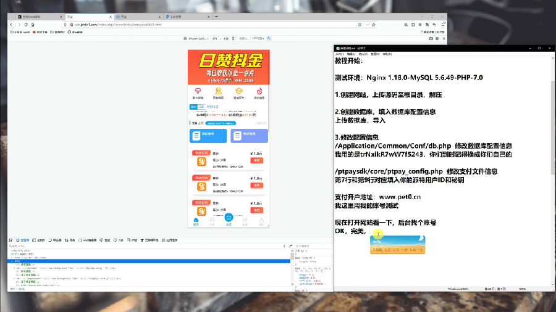Tap the red button on the middle task listing
The height and width of the screenshot is (312, 556).
pyautogui.click(x=257, y=185)
